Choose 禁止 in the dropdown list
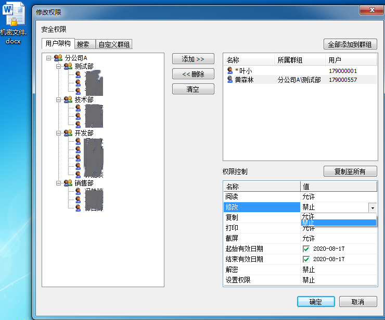 point(339,223)
